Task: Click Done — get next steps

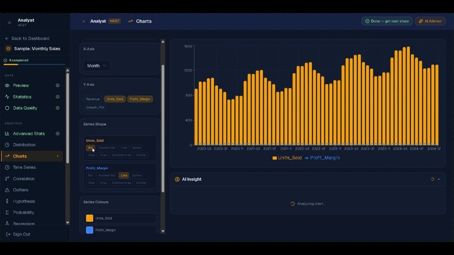Action: (x=387, y=21)
